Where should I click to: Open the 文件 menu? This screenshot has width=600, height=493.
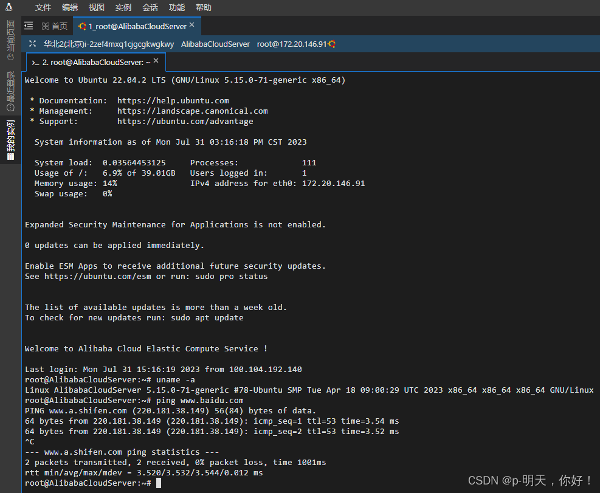[x=43, y=7]
